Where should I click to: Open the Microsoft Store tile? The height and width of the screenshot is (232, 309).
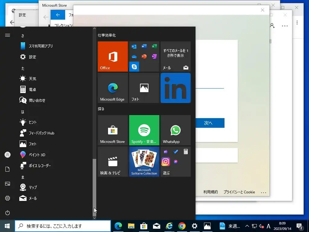[113, 130]
